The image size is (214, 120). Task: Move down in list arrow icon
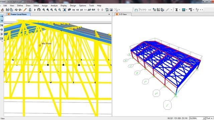[102, 10]
